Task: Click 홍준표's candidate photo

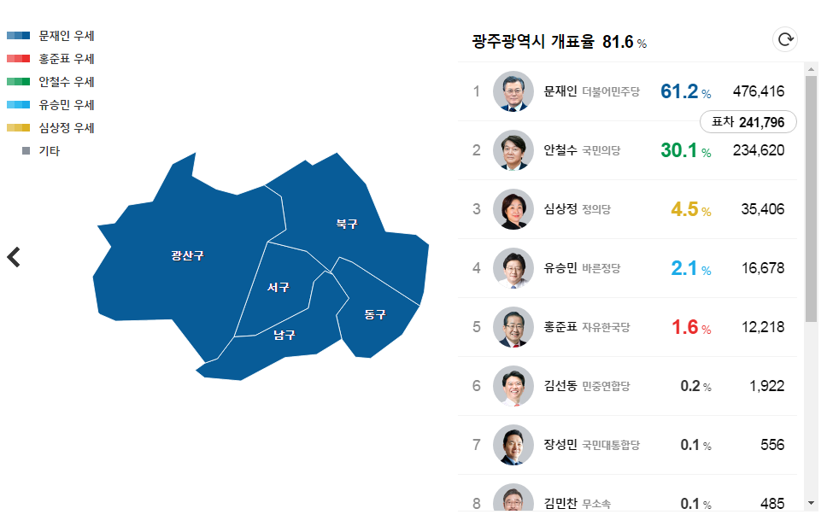Action: coord(513,327)
